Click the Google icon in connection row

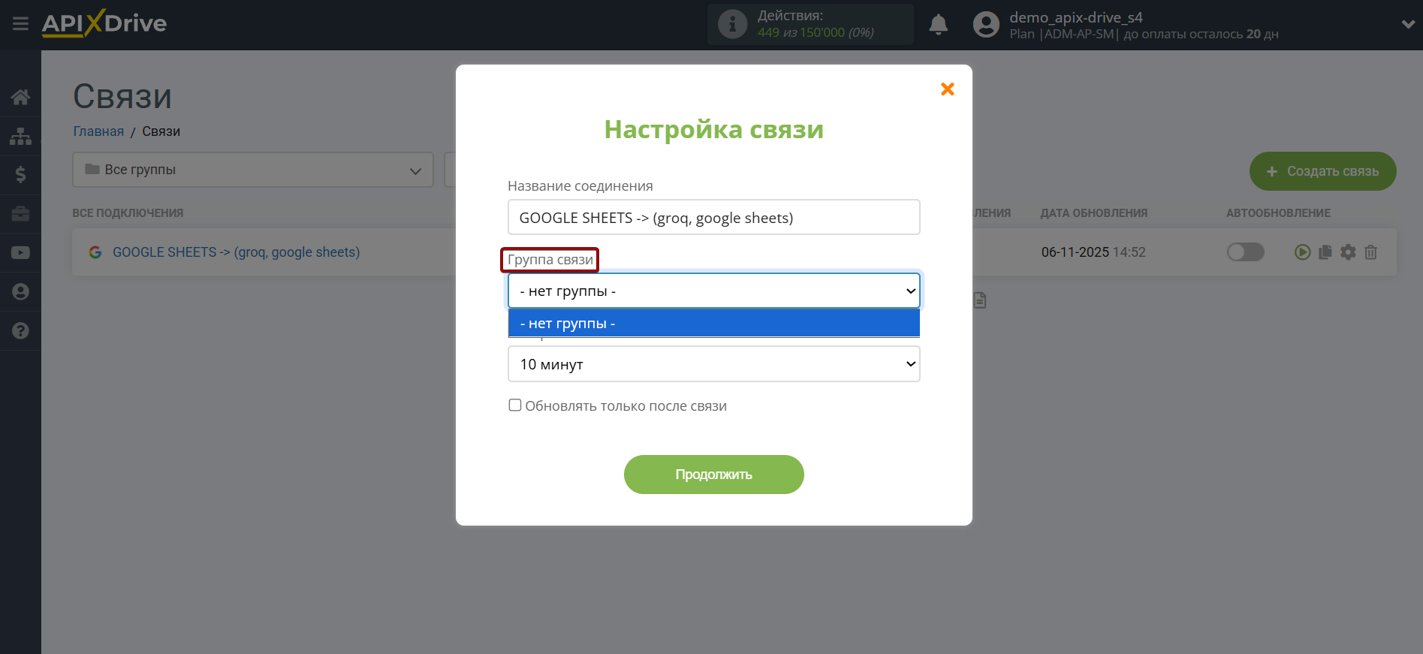pyautogui.click(x=95, y=252)
